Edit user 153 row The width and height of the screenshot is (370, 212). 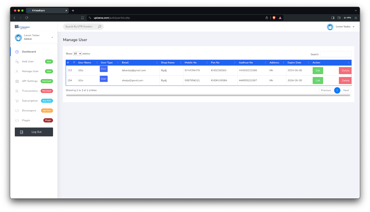point(318,70)
